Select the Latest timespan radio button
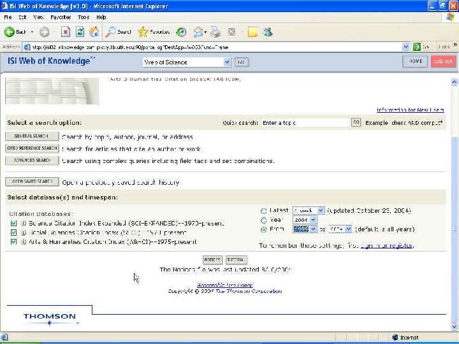This screenshot has height=344, width=459. 264,211
